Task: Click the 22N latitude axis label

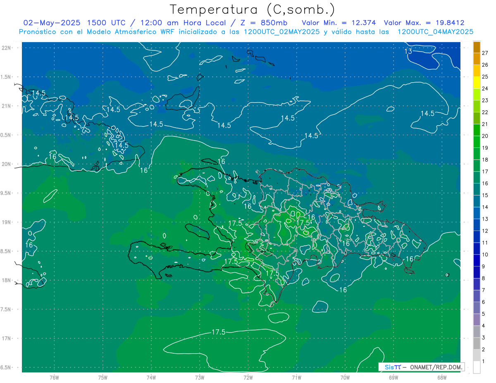Action: 6,48
